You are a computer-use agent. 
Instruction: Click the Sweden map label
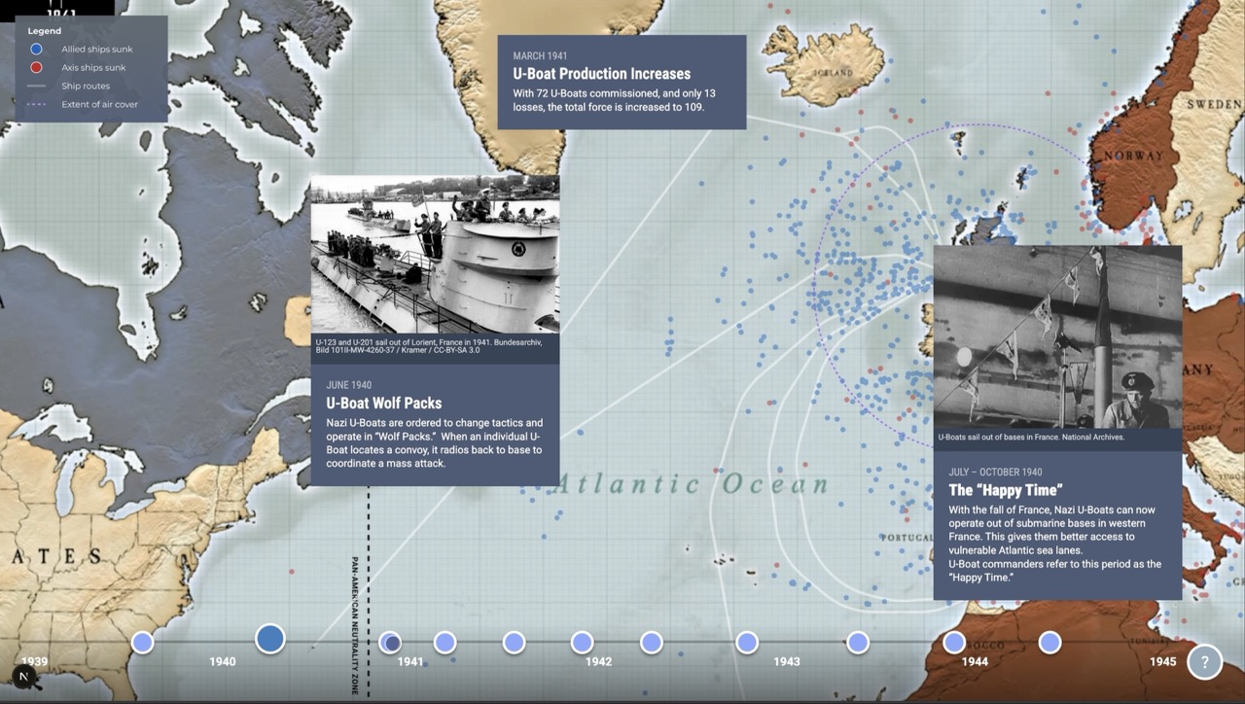coord(1214,104)
